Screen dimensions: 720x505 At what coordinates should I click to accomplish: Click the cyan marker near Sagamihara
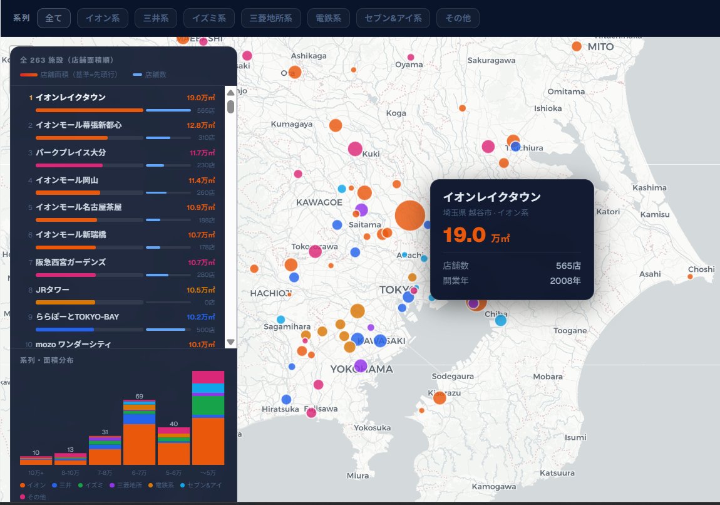coord(280,320)
